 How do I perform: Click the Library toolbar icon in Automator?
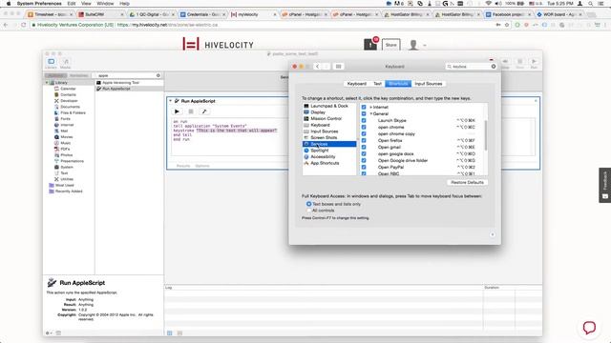(x=51, y=62)
